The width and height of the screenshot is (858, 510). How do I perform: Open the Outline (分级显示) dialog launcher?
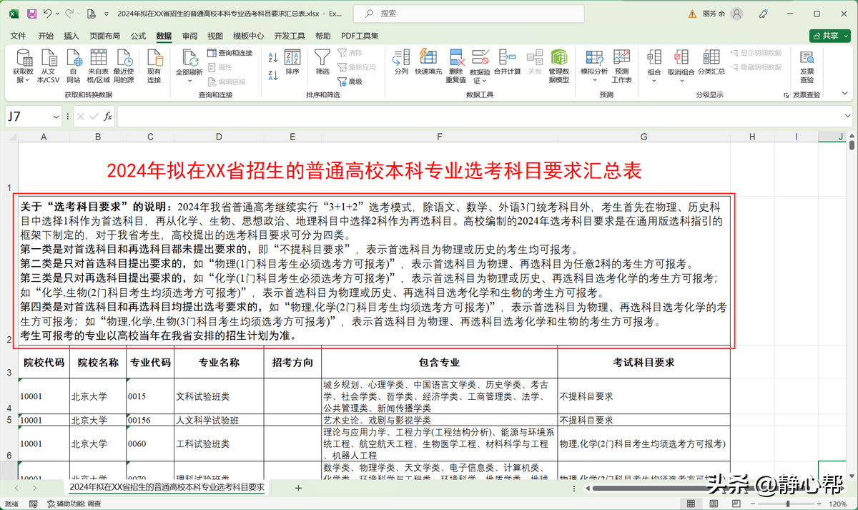pyautogui.click(x=785, y=95)
